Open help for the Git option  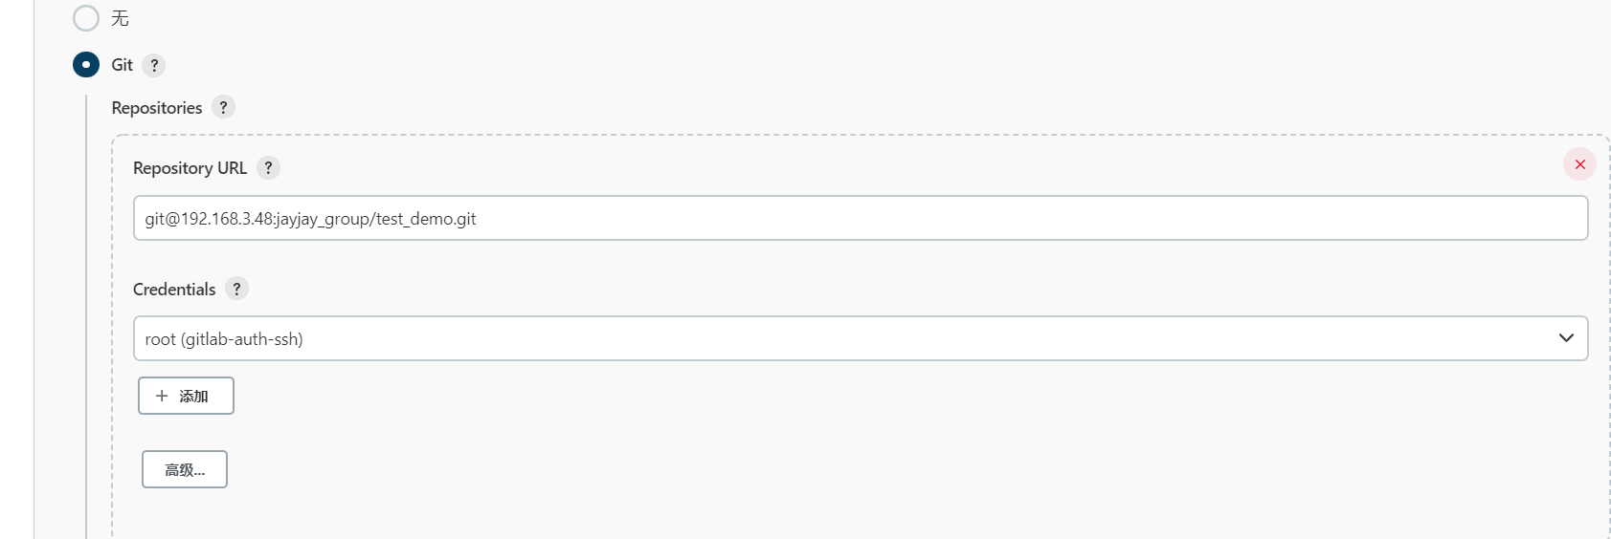[x=154, y=65]
